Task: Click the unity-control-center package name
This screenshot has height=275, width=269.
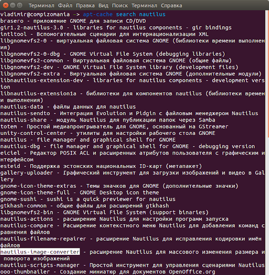Action: point(34,133)
